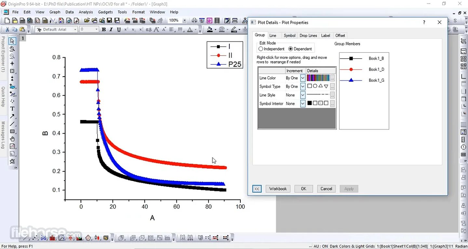Open Line Style details ellipsis button
The height and width of the screenshot is (249, 468).
332,95
